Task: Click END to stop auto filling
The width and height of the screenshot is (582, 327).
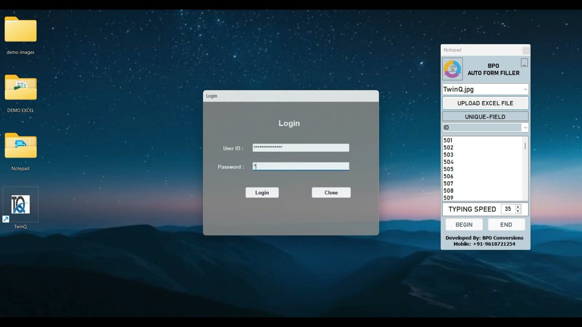Action: [506, 224]
